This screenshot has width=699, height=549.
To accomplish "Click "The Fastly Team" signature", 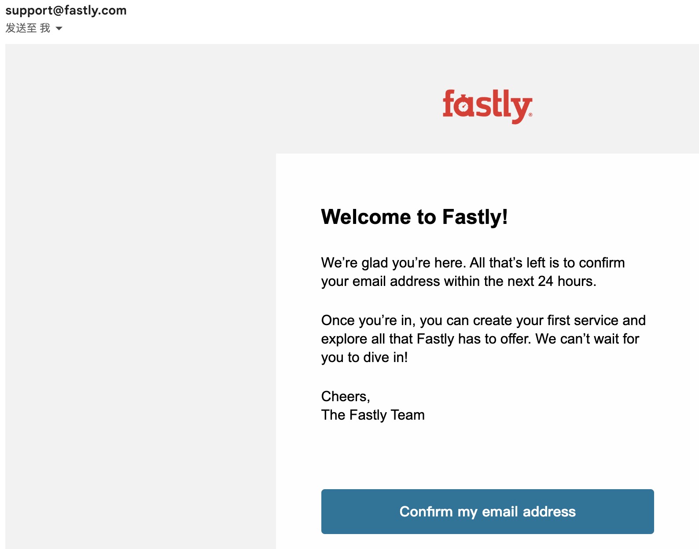I will 373,415.
